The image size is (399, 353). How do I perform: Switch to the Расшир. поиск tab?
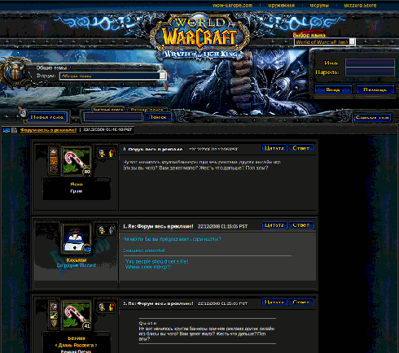coord(147,110)
